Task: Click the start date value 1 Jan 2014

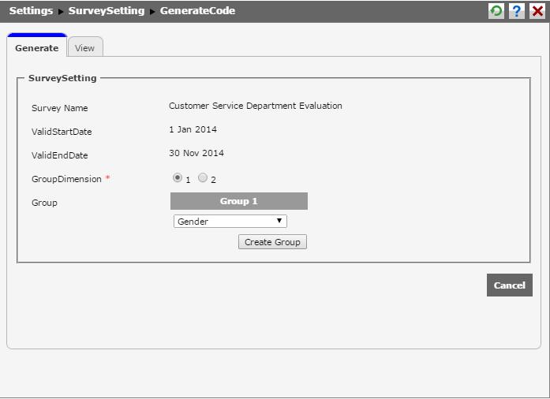Action: tap(193, 129)
